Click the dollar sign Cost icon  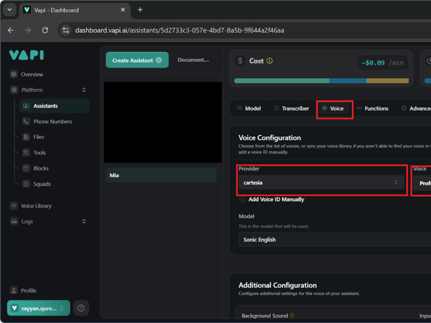[240, 61]
